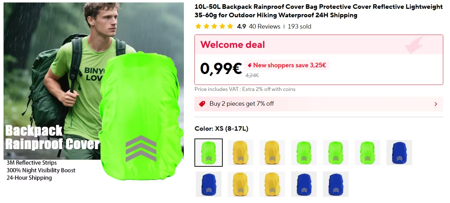
Task: Open the main backpack rain cover product image
Action: [94, 92]
